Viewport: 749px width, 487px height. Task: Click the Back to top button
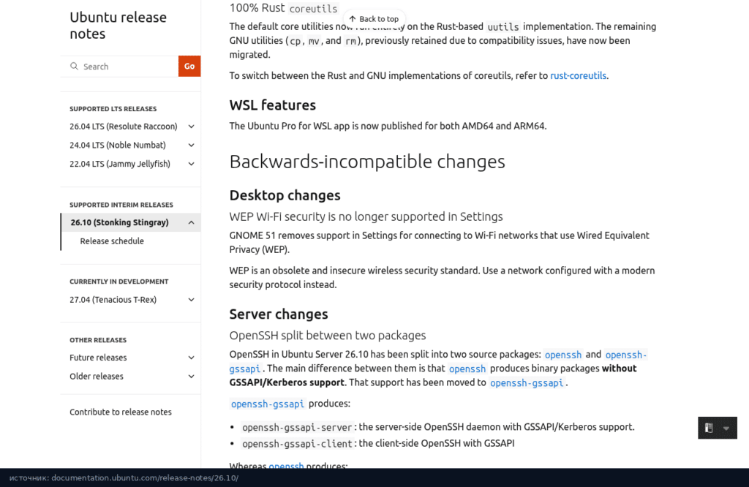(x=374, y=19)
